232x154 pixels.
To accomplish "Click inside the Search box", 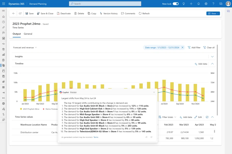I will 105,4.
